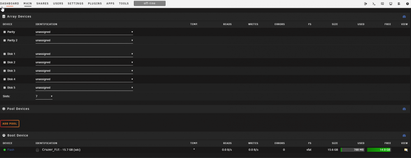Click the 14.9 GB free space bar
The height and width of the screenshot is (158, 411).
click(x=379, y=150)
